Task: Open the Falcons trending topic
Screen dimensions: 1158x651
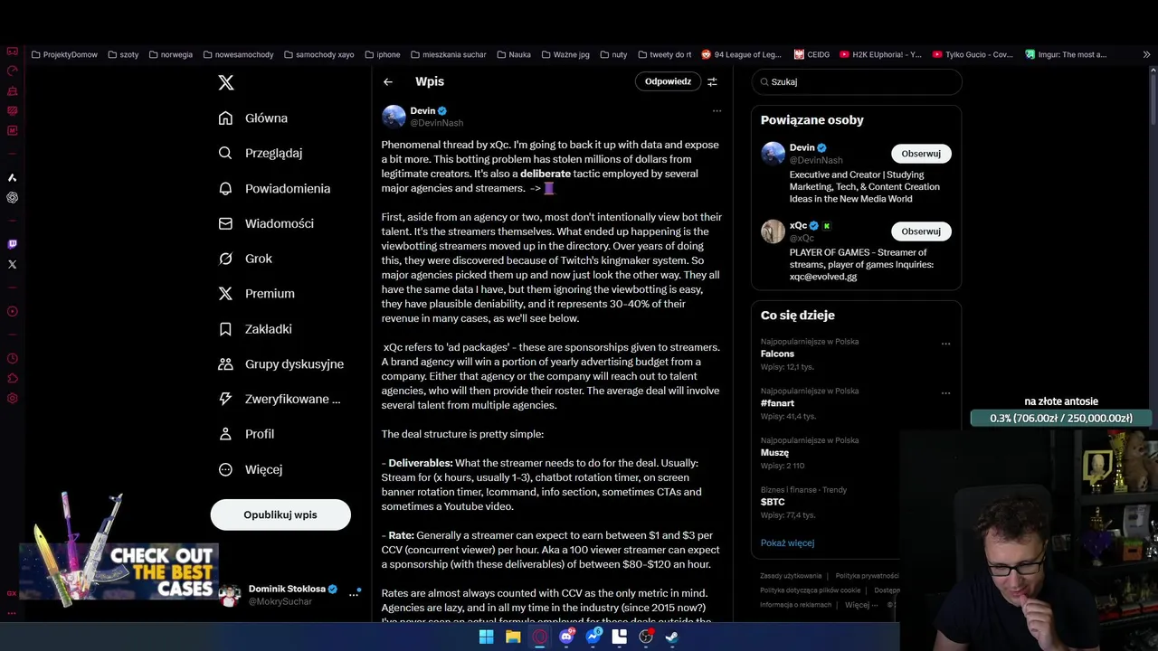Action: coord(777,354)
